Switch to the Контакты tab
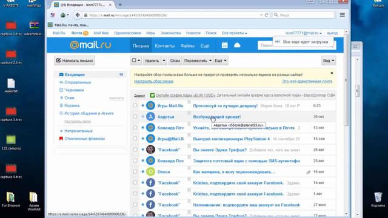 tap(164, 46)
